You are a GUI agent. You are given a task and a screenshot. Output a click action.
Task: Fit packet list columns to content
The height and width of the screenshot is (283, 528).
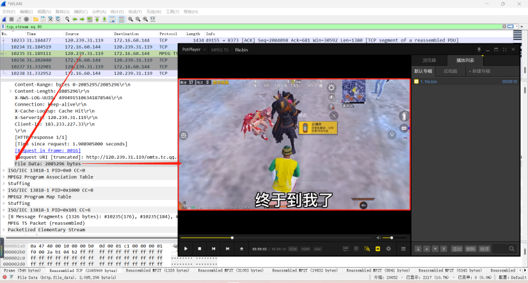pyautogui.click(x=153, y=19)
